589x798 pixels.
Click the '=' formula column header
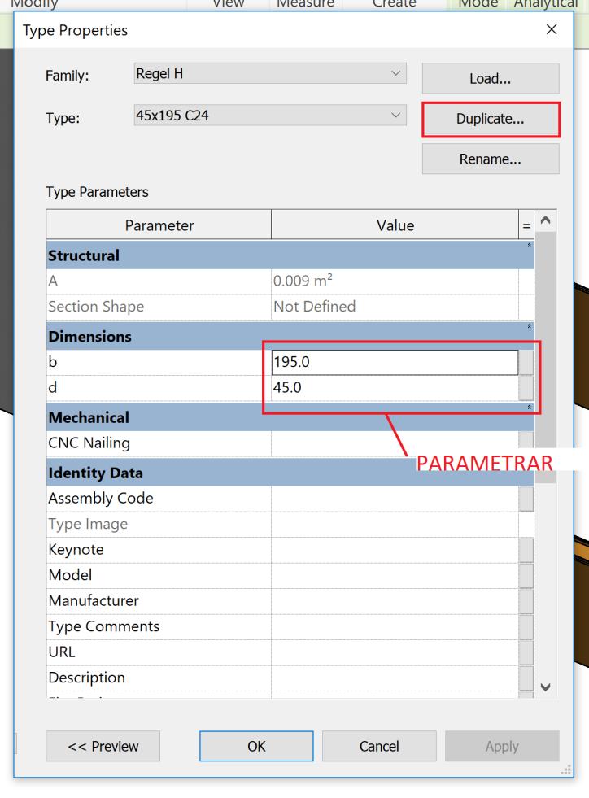[526, 225]
